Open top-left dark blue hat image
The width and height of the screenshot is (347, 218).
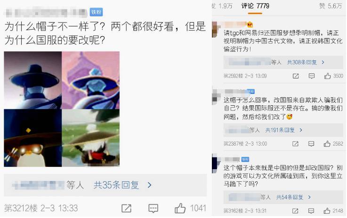coord(33,80)
